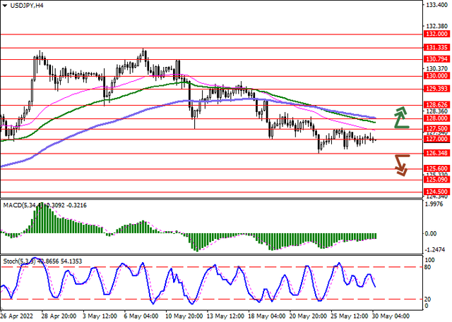Select the 10 May 20:00 time marker
Screen dimensions: 452x322
point(183,316)
